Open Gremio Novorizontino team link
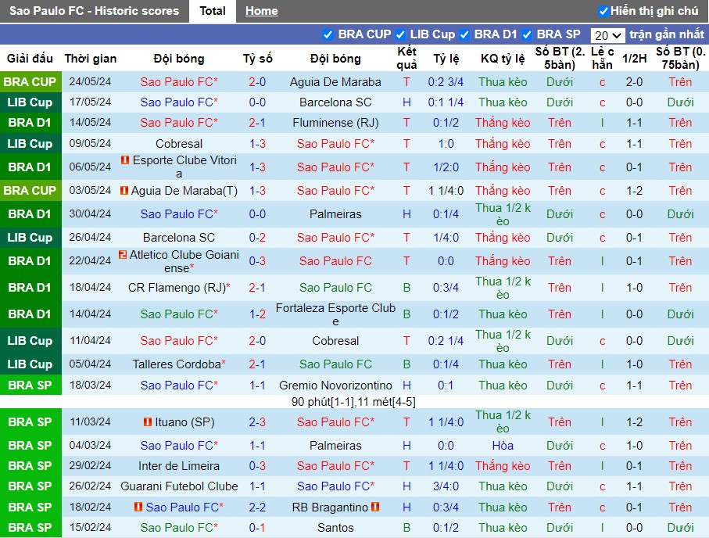 335,385
